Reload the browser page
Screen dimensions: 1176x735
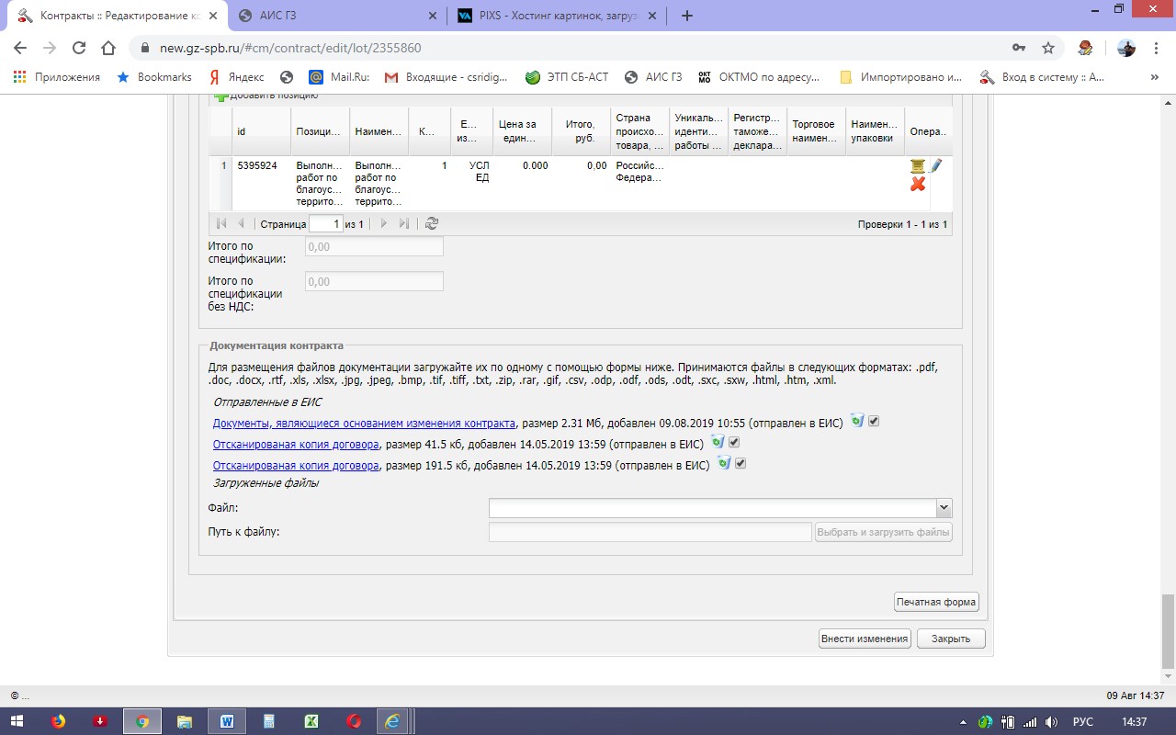point(79,48)
